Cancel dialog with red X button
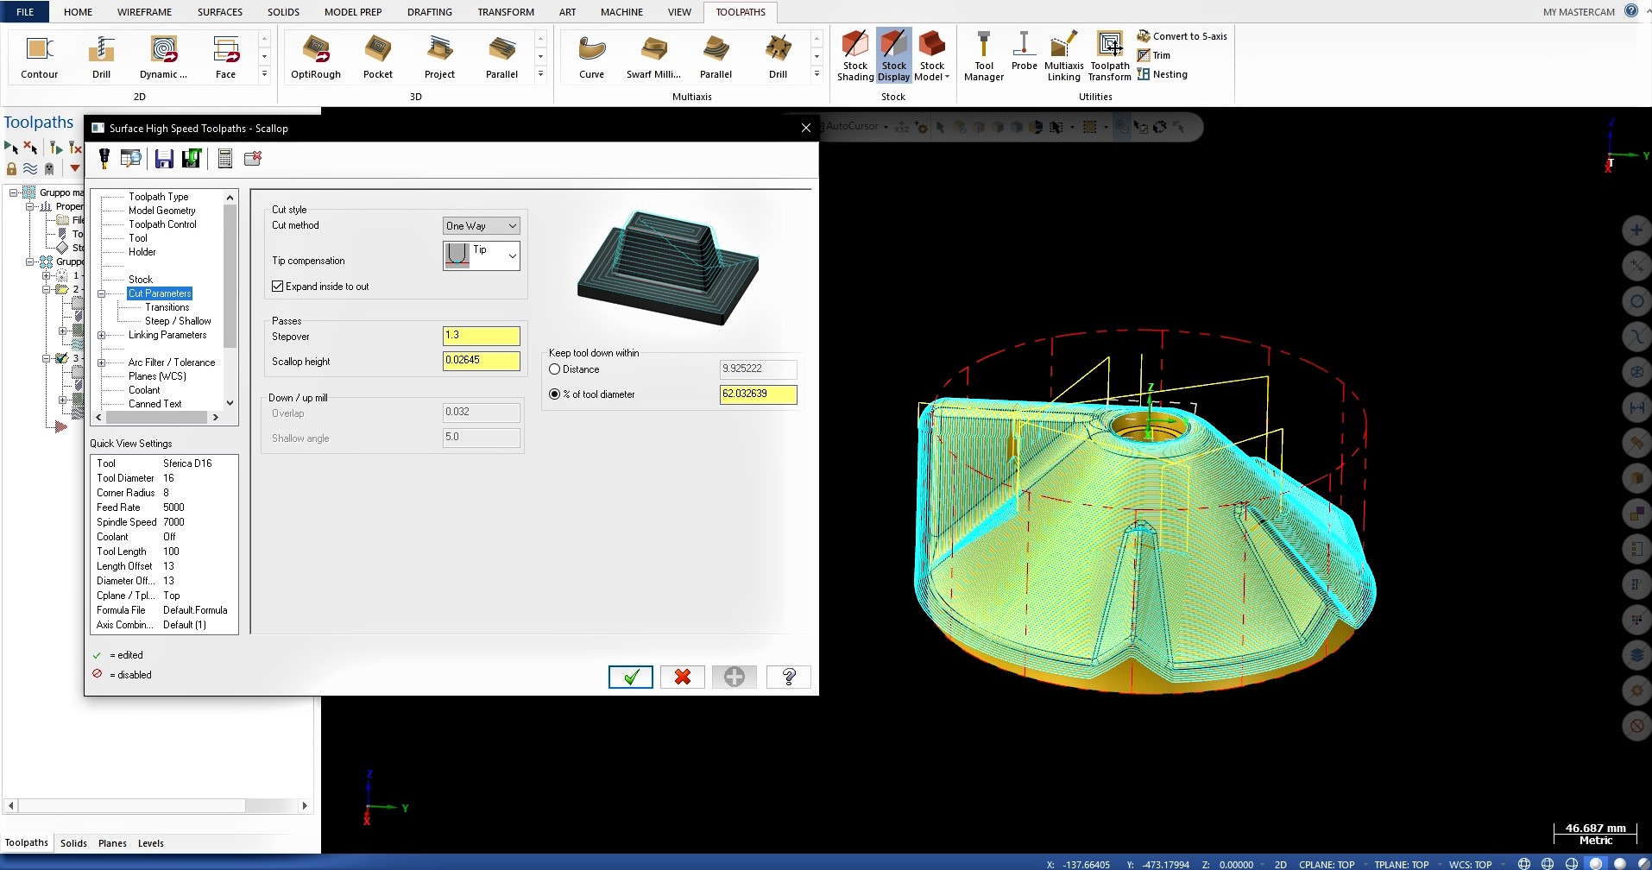The width and height of the screenshot is (1652, 870). (x=683, y=677)
